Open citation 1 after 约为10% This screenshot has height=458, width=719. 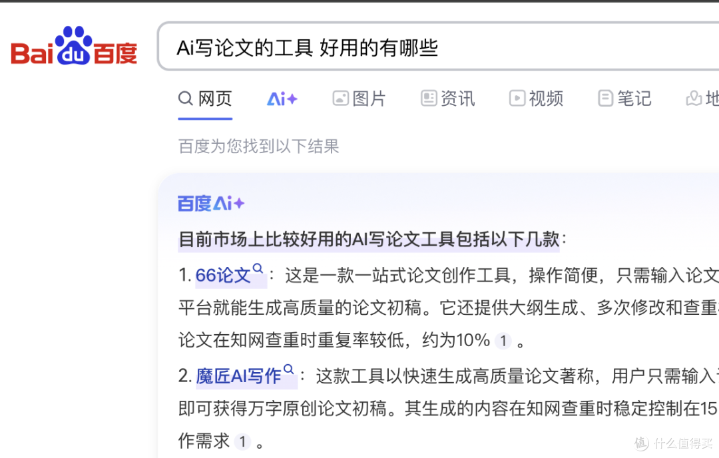(x=503, y=341)
